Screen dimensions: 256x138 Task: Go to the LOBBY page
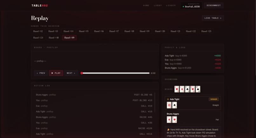coord(158,5)
